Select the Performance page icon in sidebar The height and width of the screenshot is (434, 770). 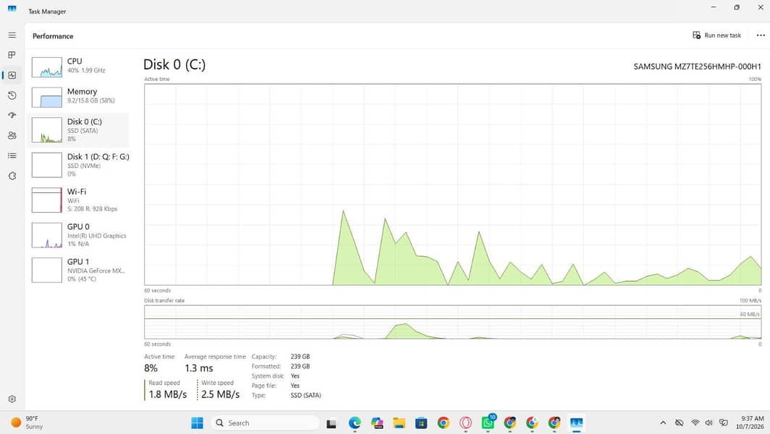click(12, 75)
